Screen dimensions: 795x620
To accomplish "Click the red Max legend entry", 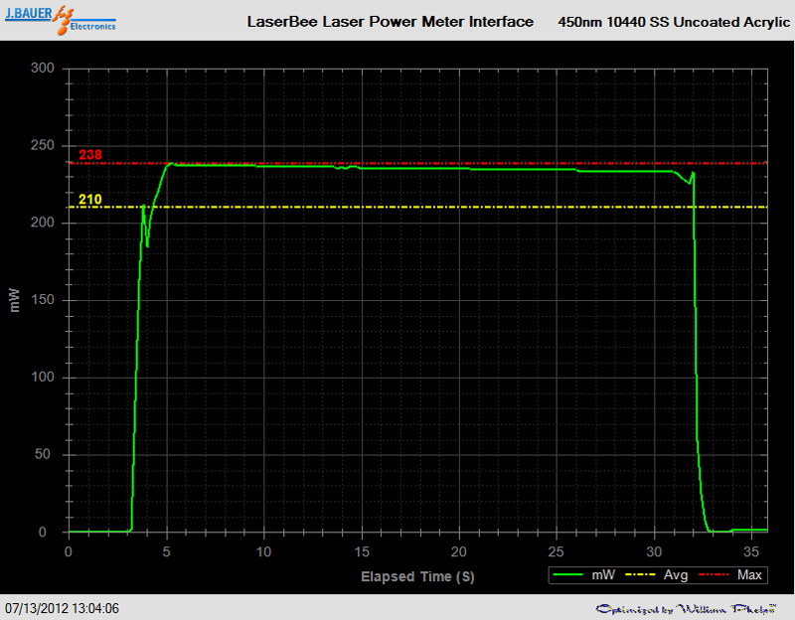I will (x=730, y=575).
